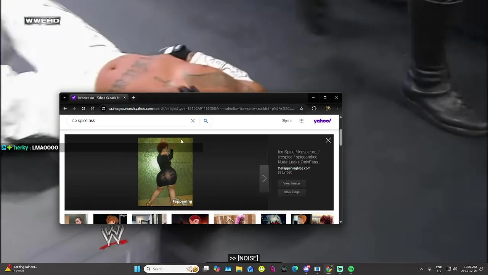Open the Yahoo apps grid icon
The height and width of the screenshot is (275, 488).
click(x=302, y=121)
